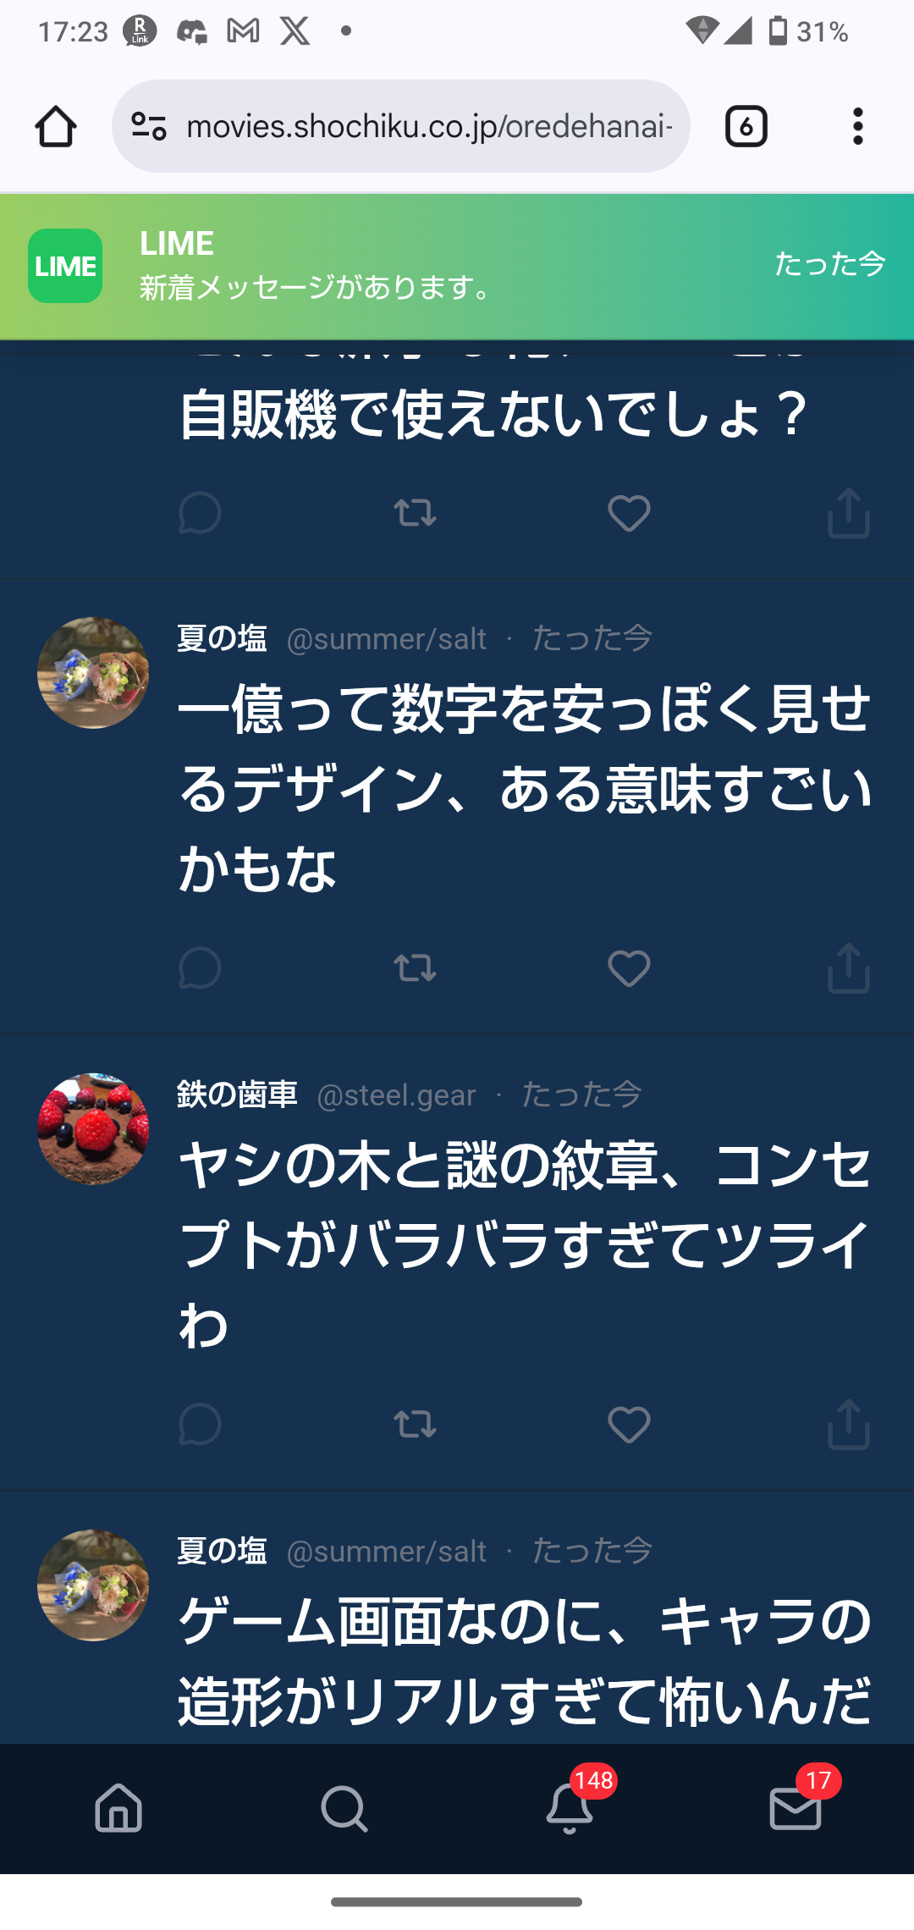Open the Chrome three-dot overflow menu
914x1930 pixels.
point(857,127)
